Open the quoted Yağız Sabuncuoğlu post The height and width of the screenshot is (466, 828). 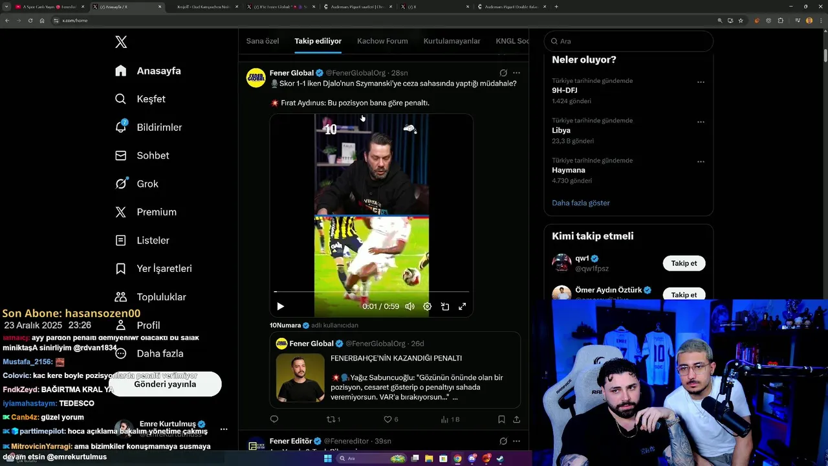[x=395, y=370]
